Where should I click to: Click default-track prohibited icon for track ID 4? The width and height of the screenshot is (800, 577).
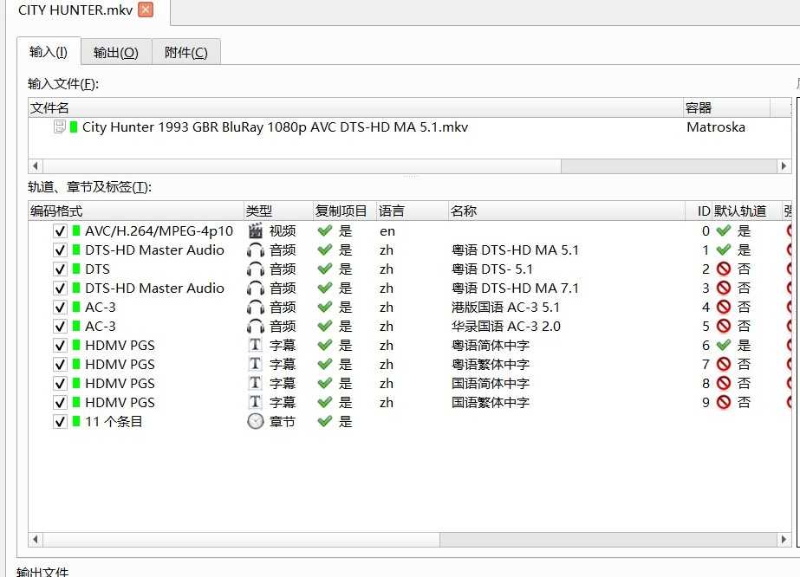724,307
